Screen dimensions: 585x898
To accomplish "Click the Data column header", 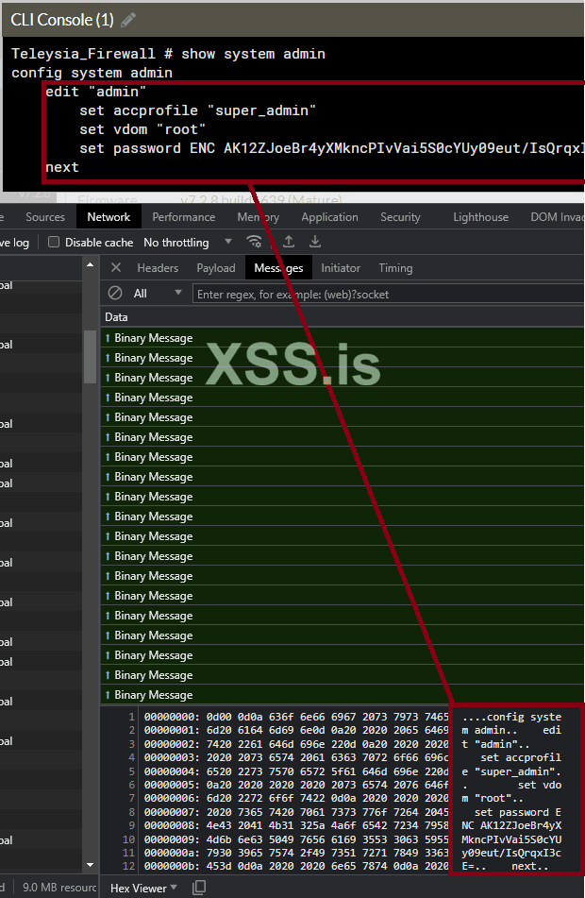I will (343, 316).
